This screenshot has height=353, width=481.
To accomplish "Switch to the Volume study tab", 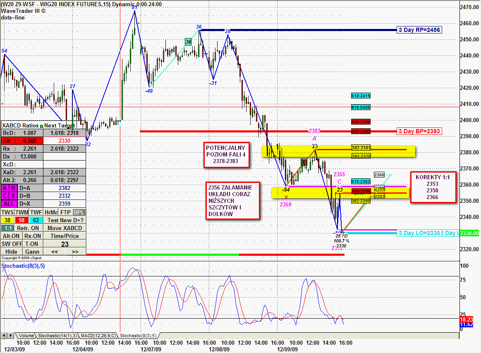I will click(26, 336).
